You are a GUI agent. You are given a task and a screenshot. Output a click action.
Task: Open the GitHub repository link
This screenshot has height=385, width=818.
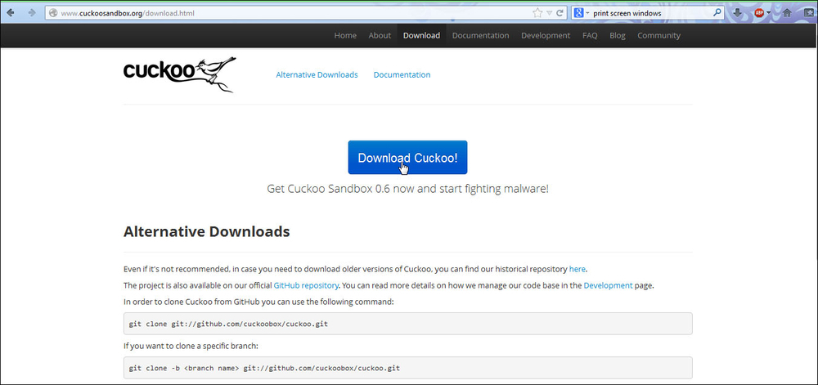pos(306,285)
